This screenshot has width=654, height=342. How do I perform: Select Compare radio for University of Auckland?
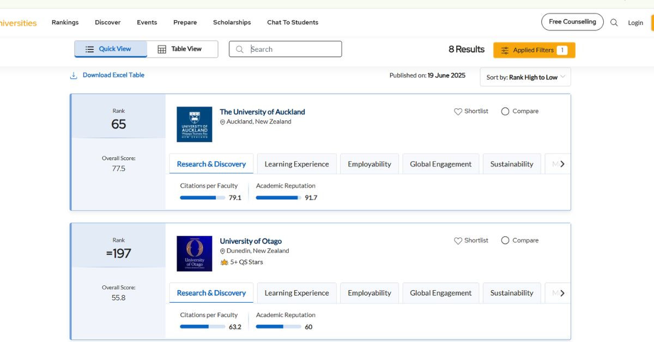(x=505, y=112)
